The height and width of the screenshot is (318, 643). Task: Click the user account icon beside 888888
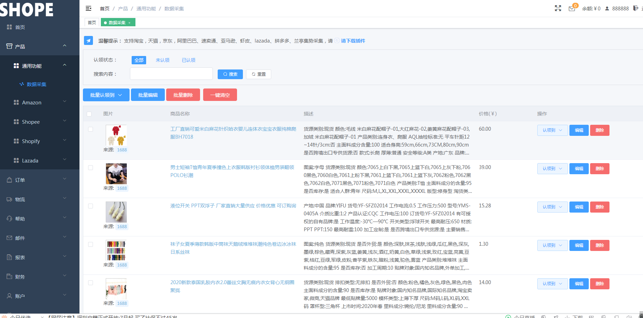(607, 8)
